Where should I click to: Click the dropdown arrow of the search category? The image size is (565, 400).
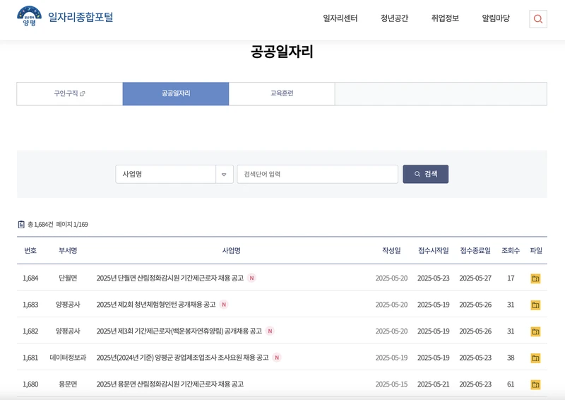tap(224, 175)
